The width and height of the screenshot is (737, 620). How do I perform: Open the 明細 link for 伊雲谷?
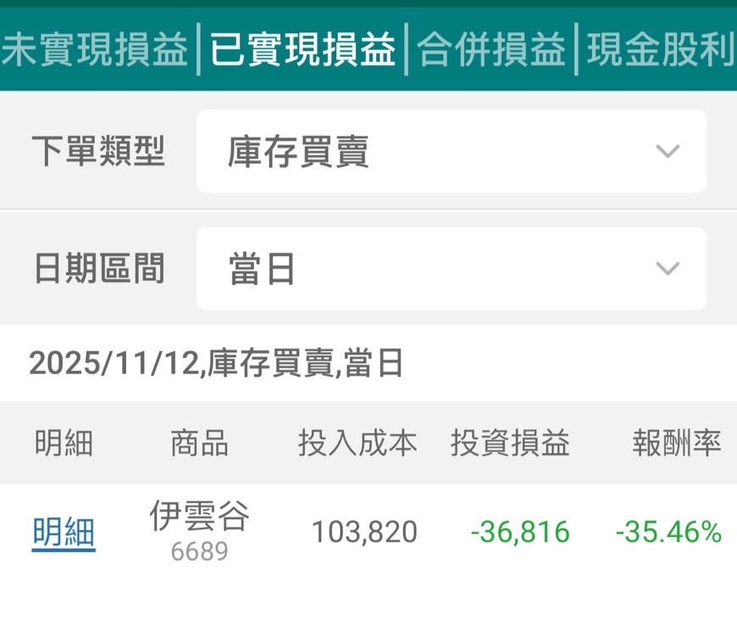[64, 532]
